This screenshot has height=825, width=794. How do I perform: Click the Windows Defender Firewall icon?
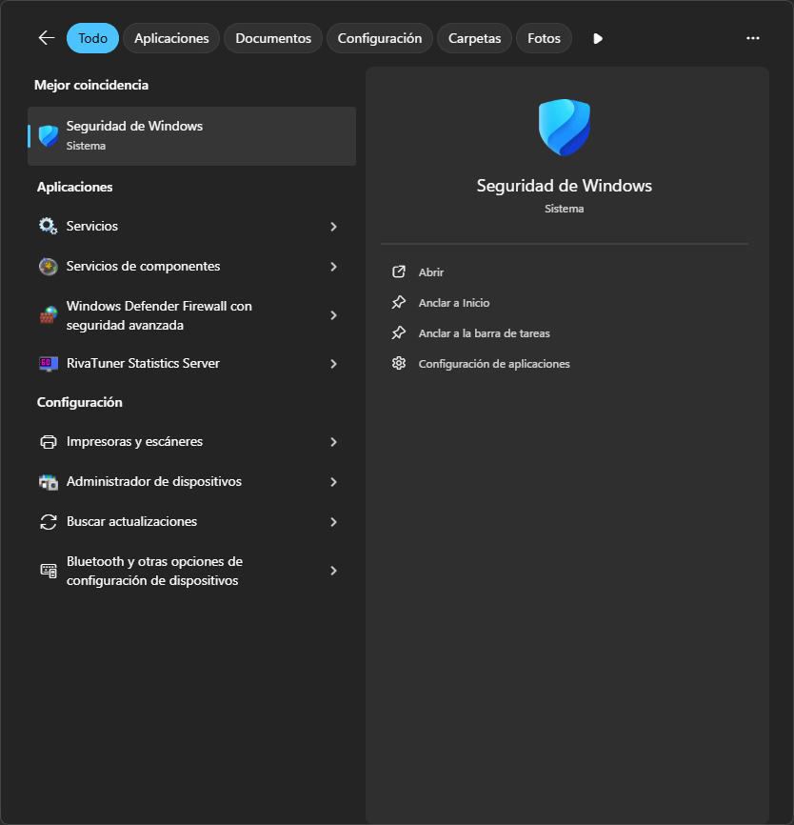pyautogui.click(x=49, y=315)
